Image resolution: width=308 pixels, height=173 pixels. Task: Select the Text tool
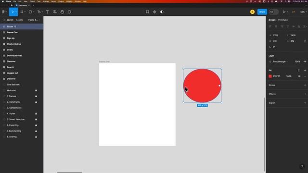[x=48, y=12]
